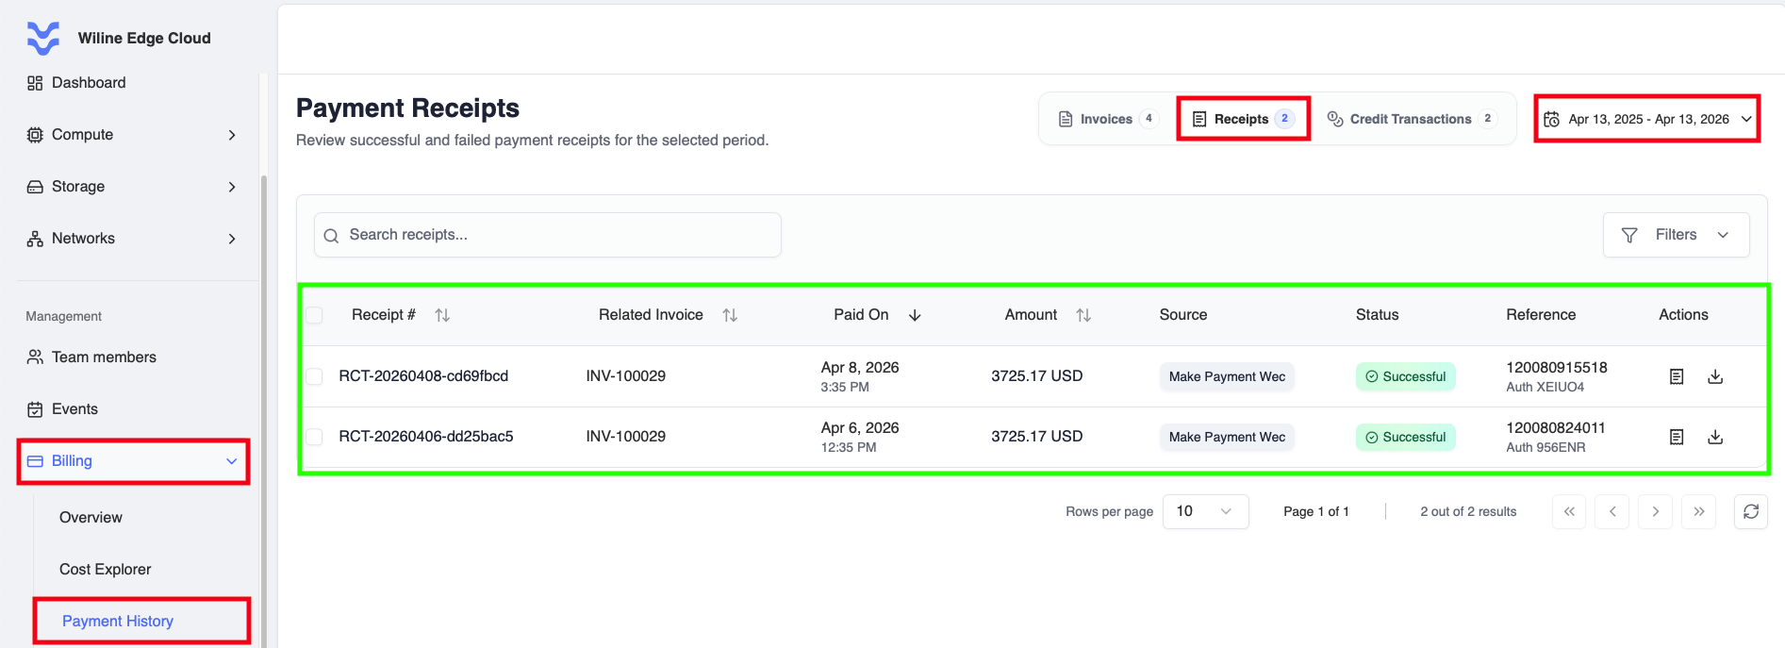Click reference number 120080915518
Image resolution: width=1785 pixels, height=648 pixels.
(1557, 368)
